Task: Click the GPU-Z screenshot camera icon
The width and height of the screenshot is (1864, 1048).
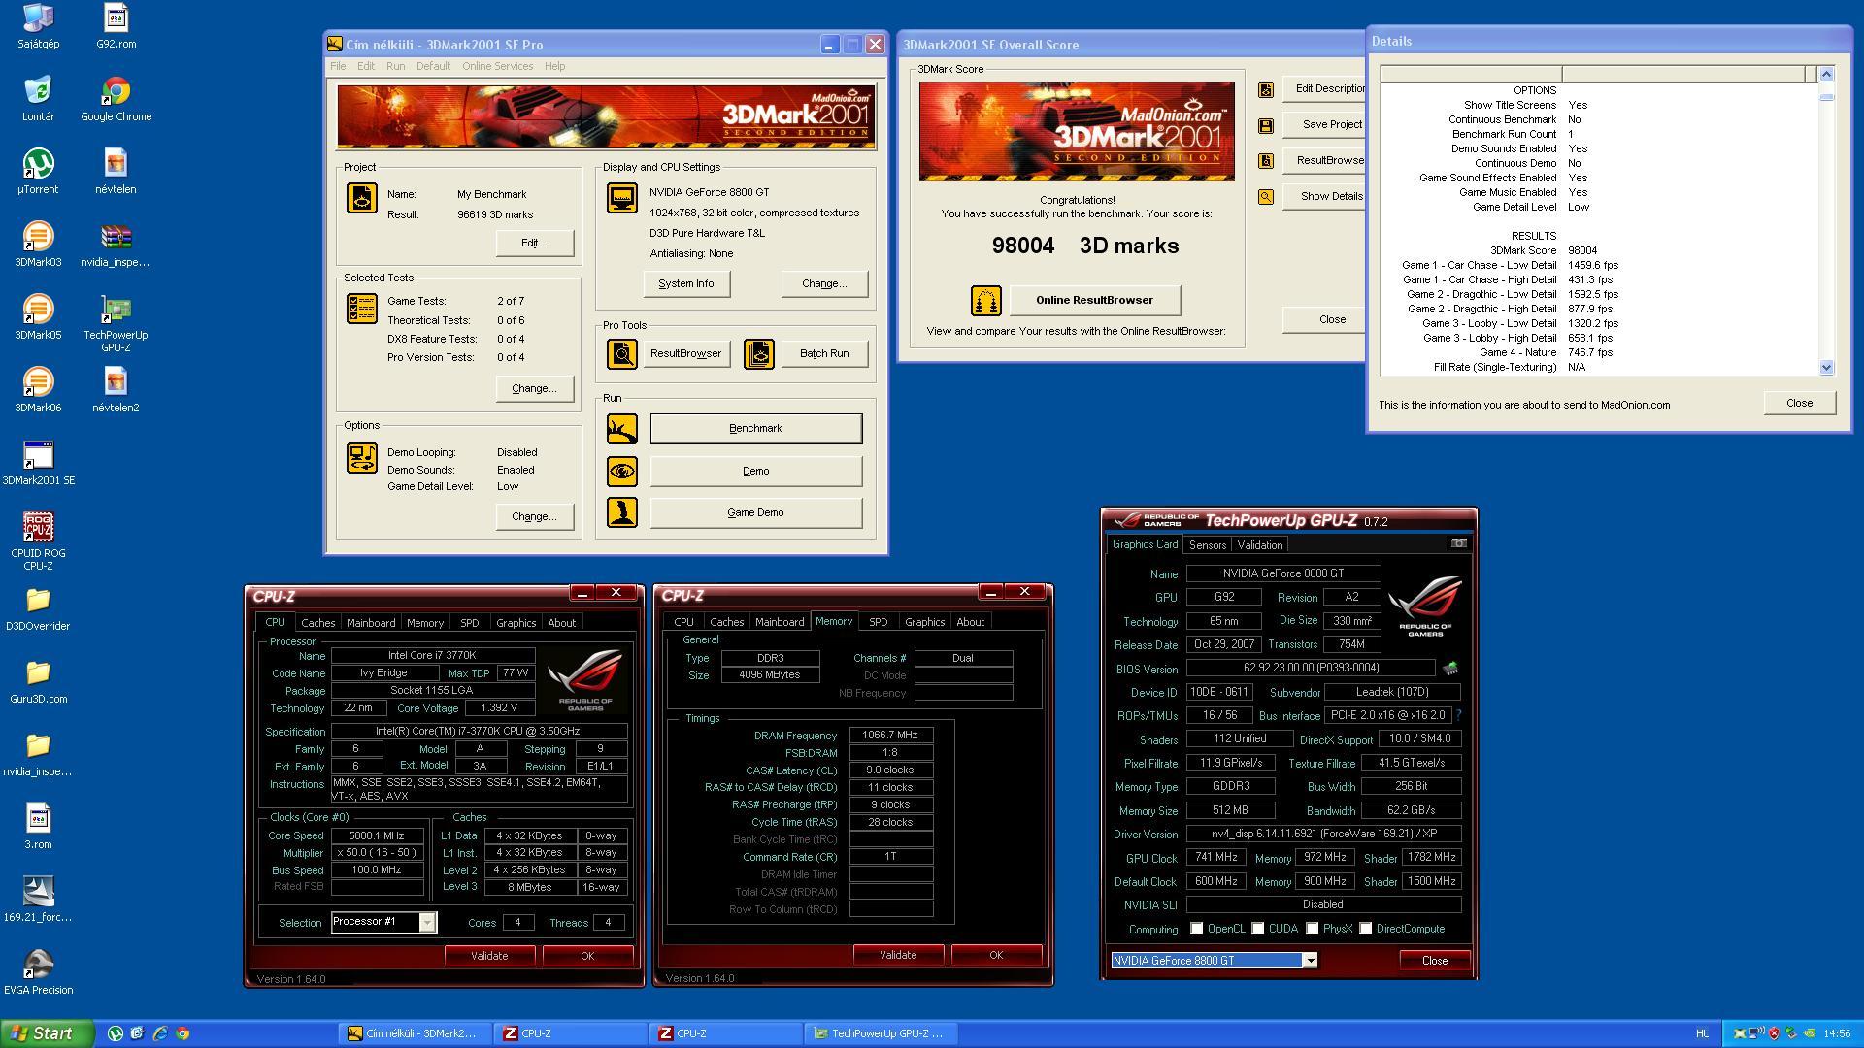Action: click(1458, 543)
